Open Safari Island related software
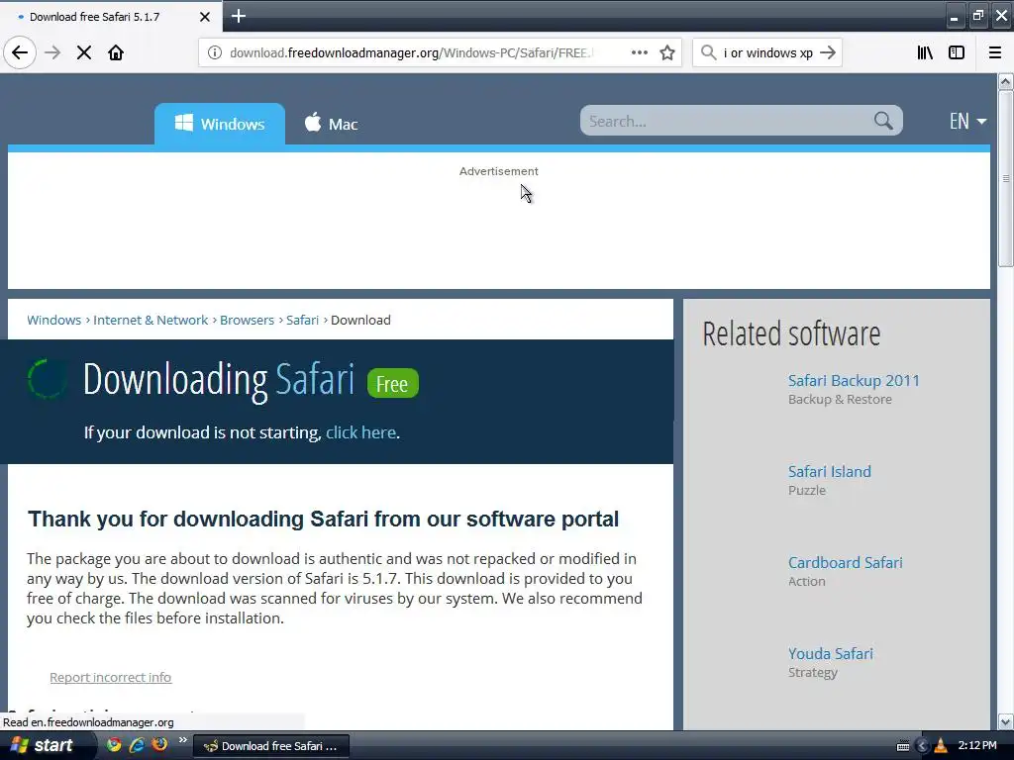The height and width of the screenshot is (760, 1014). coord(830,472)
